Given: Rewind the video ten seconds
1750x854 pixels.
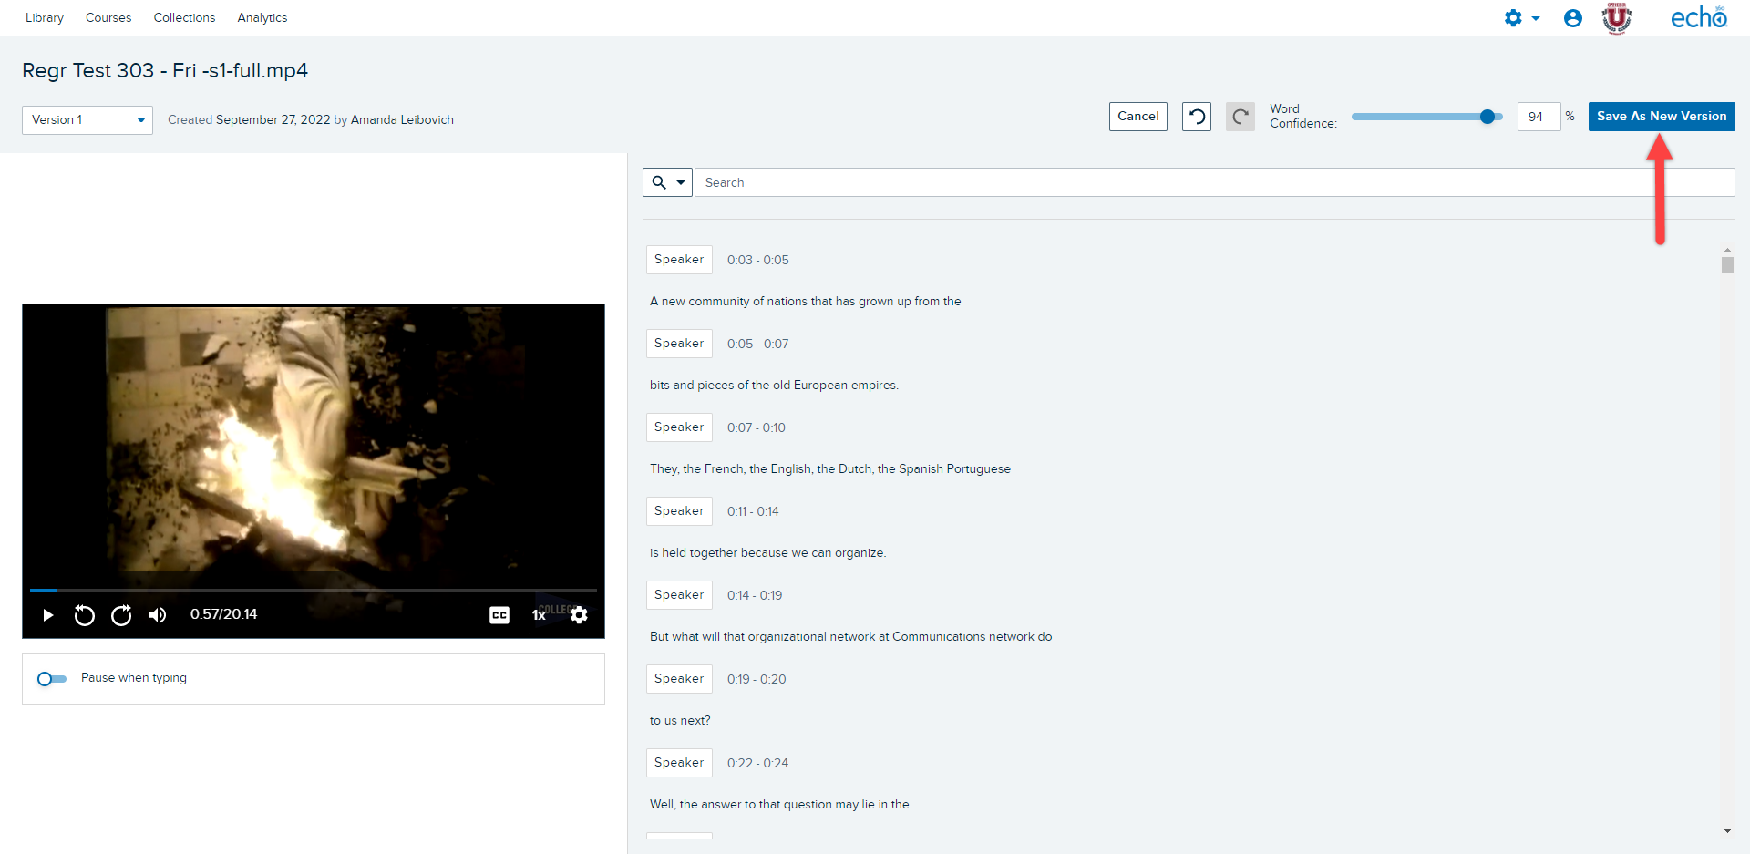Looking at the screenshot, I should [x=84, y=615].
